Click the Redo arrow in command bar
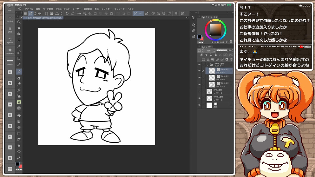Viewport: 315px width, 177px height. [72, 13]
